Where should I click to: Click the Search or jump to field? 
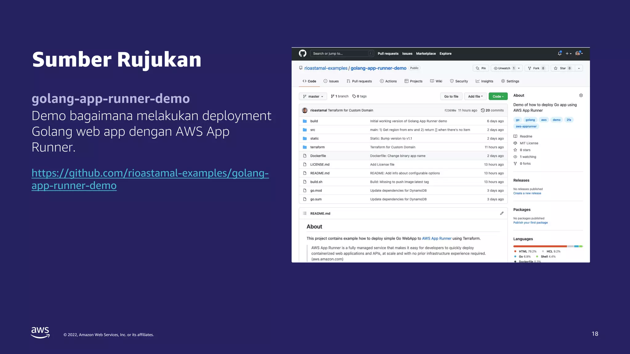(x=342, y=53)
